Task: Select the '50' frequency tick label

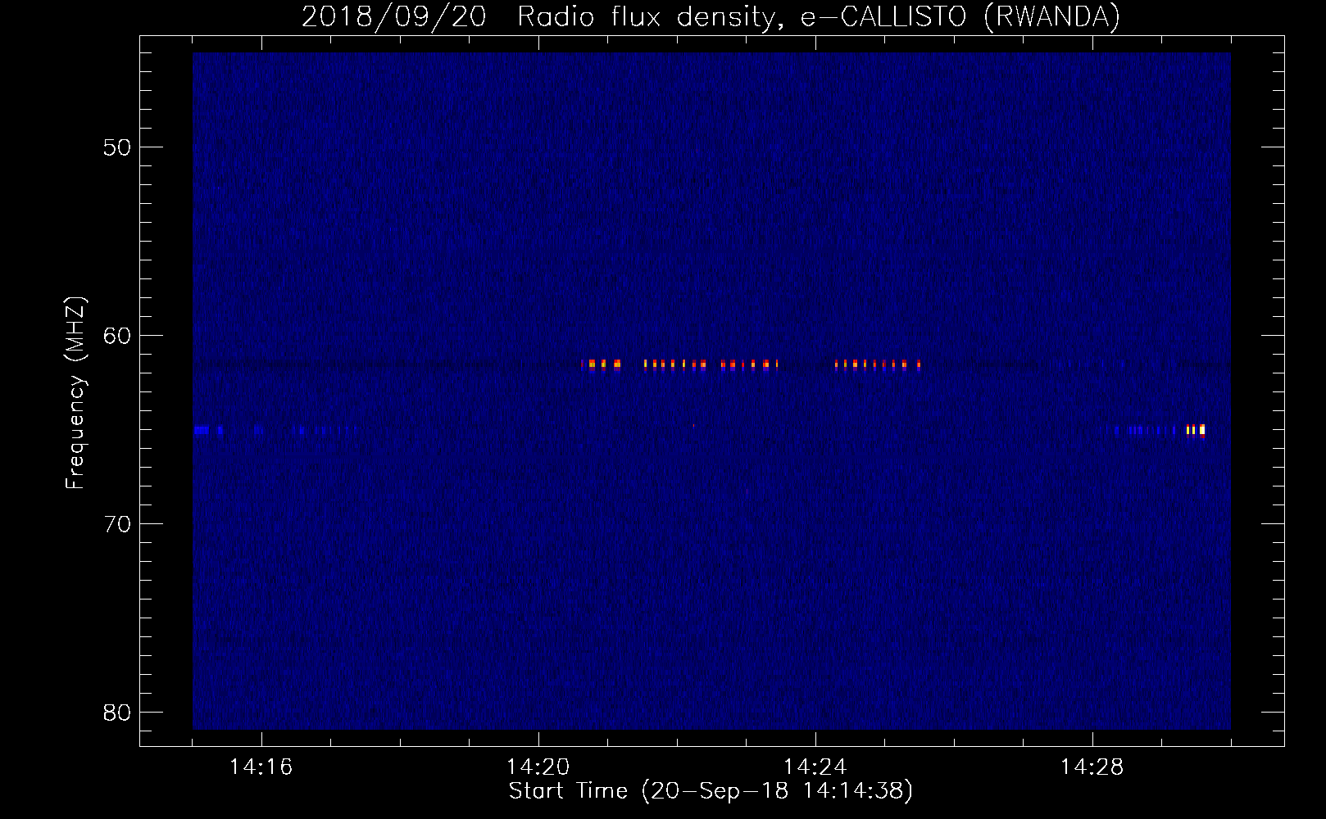Action: tap(117, 147)
